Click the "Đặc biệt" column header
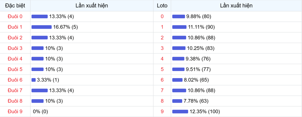This screenshot has height=117, width=302. pyautogui.click(x=15, y=6)
